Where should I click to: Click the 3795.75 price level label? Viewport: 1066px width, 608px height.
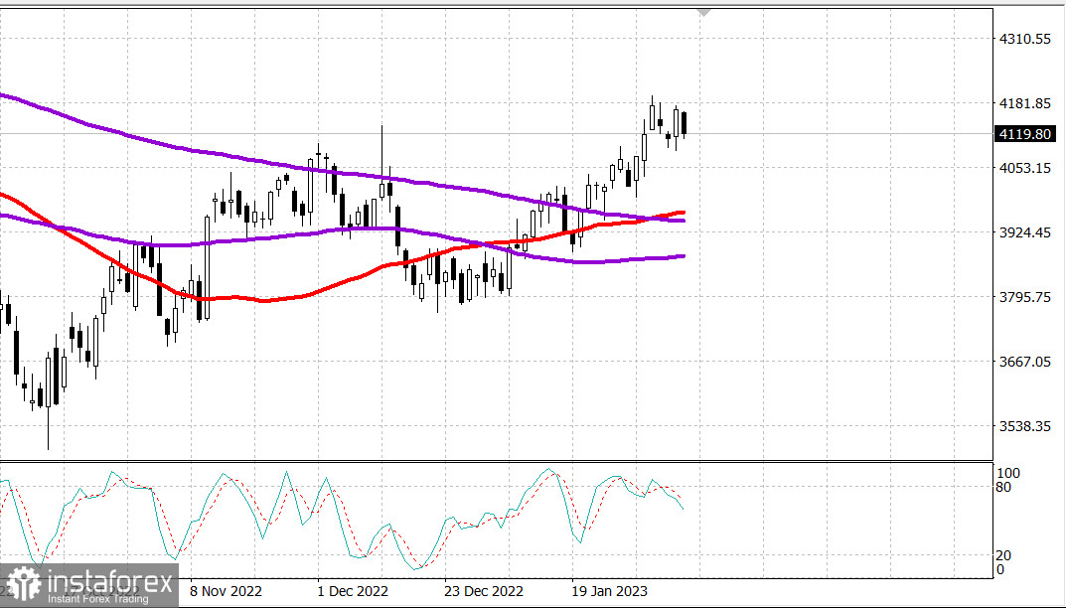[x=1024, y=297]
